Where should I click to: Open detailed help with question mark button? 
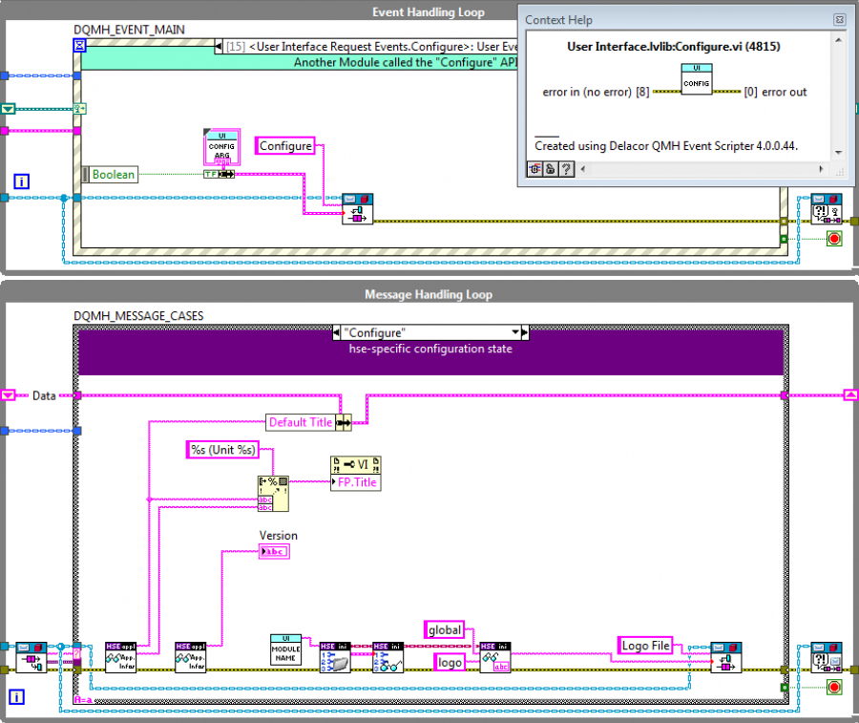[x=566, y=169]
